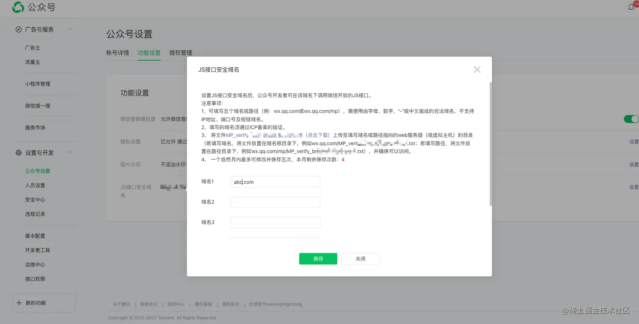Close the JS接口安全域名 dialog with X
The height and width of the screenshot is (324, 639).
click(477, 70)
